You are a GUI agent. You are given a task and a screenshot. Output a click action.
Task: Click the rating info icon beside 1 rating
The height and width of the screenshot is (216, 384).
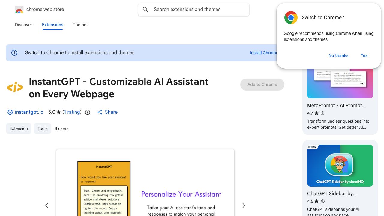pos(88,112)
